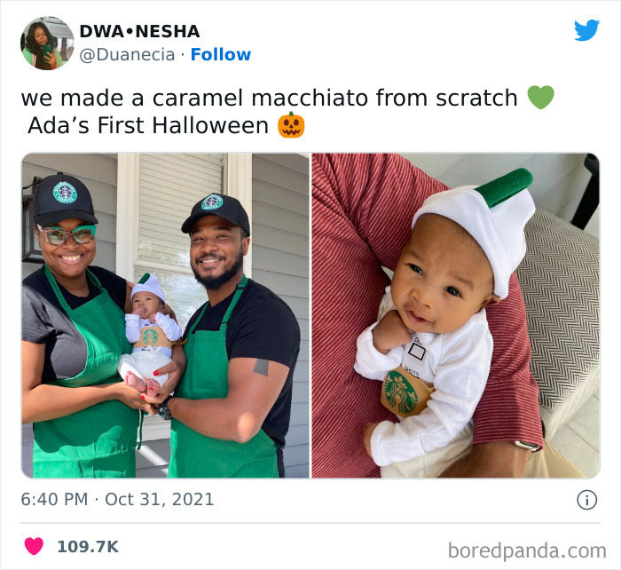Click the woman's Starbucks cap in left photo

click(x=64, y=200)
